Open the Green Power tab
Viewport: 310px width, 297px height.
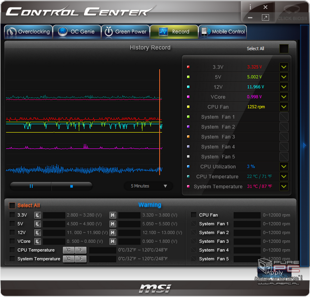(x=125, y=31)
